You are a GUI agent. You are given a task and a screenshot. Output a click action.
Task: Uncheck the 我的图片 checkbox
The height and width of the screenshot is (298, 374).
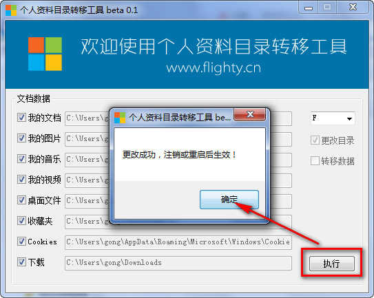[21, 138]
